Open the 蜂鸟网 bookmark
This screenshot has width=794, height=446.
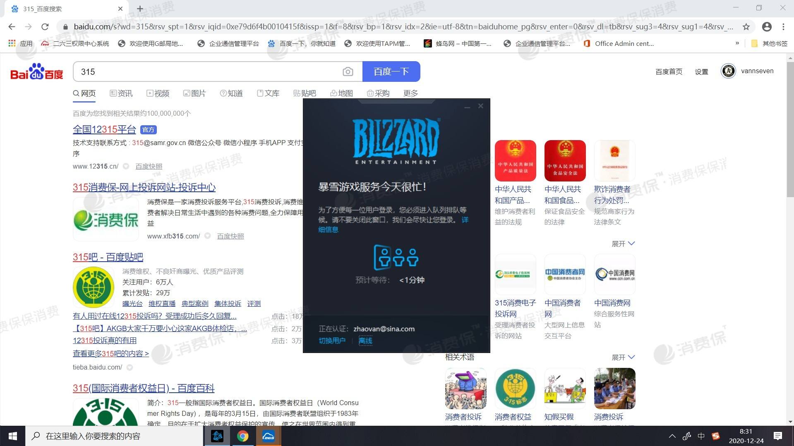[x=458, y=43]
